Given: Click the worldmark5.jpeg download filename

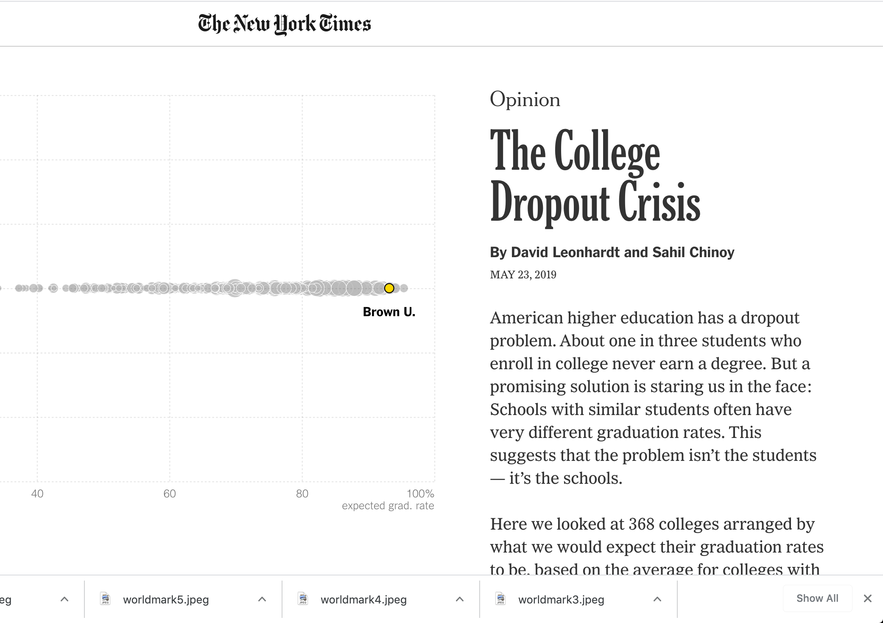Looking at the screenshot, I should 166,599.
